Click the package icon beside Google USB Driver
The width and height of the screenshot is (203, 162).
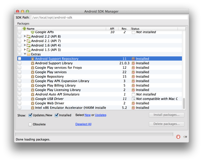coord(32,99)
